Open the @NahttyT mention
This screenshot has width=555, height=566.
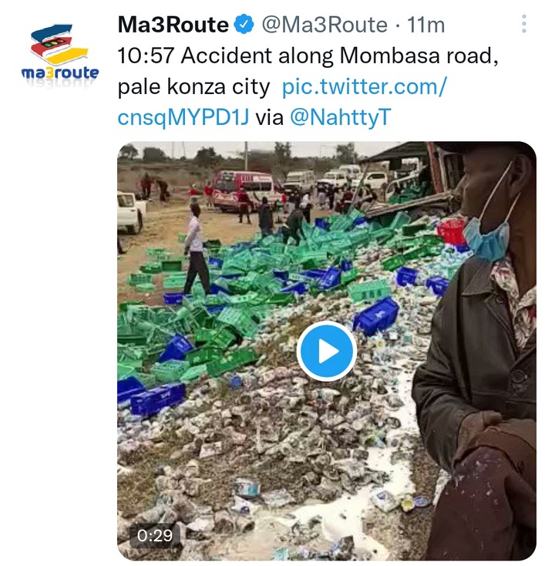point(340,117)
